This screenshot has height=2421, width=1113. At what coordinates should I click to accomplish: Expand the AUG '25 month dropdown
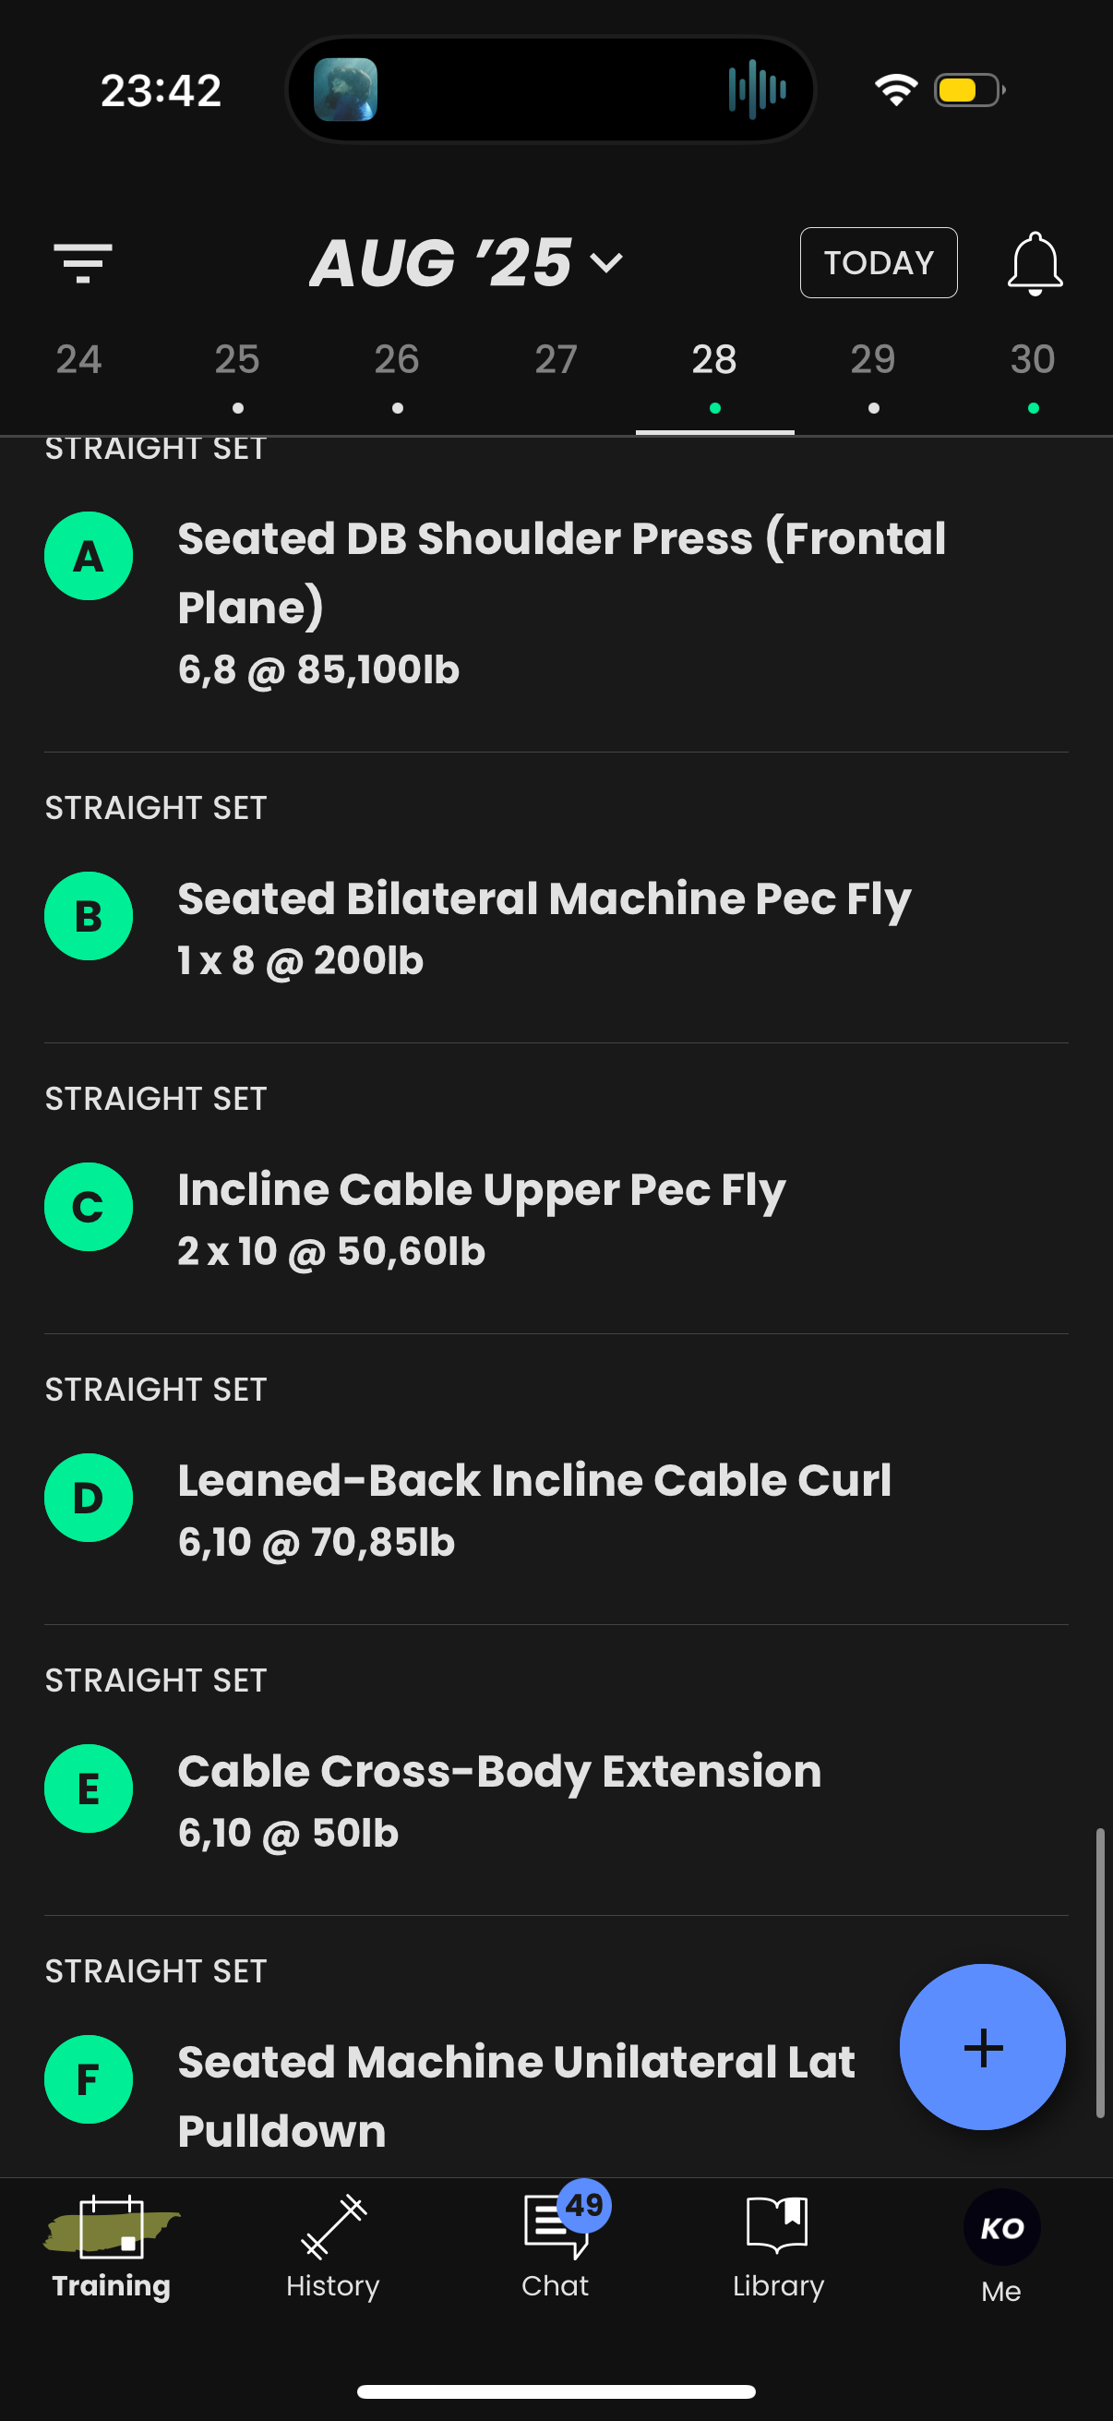click(467, 262)
